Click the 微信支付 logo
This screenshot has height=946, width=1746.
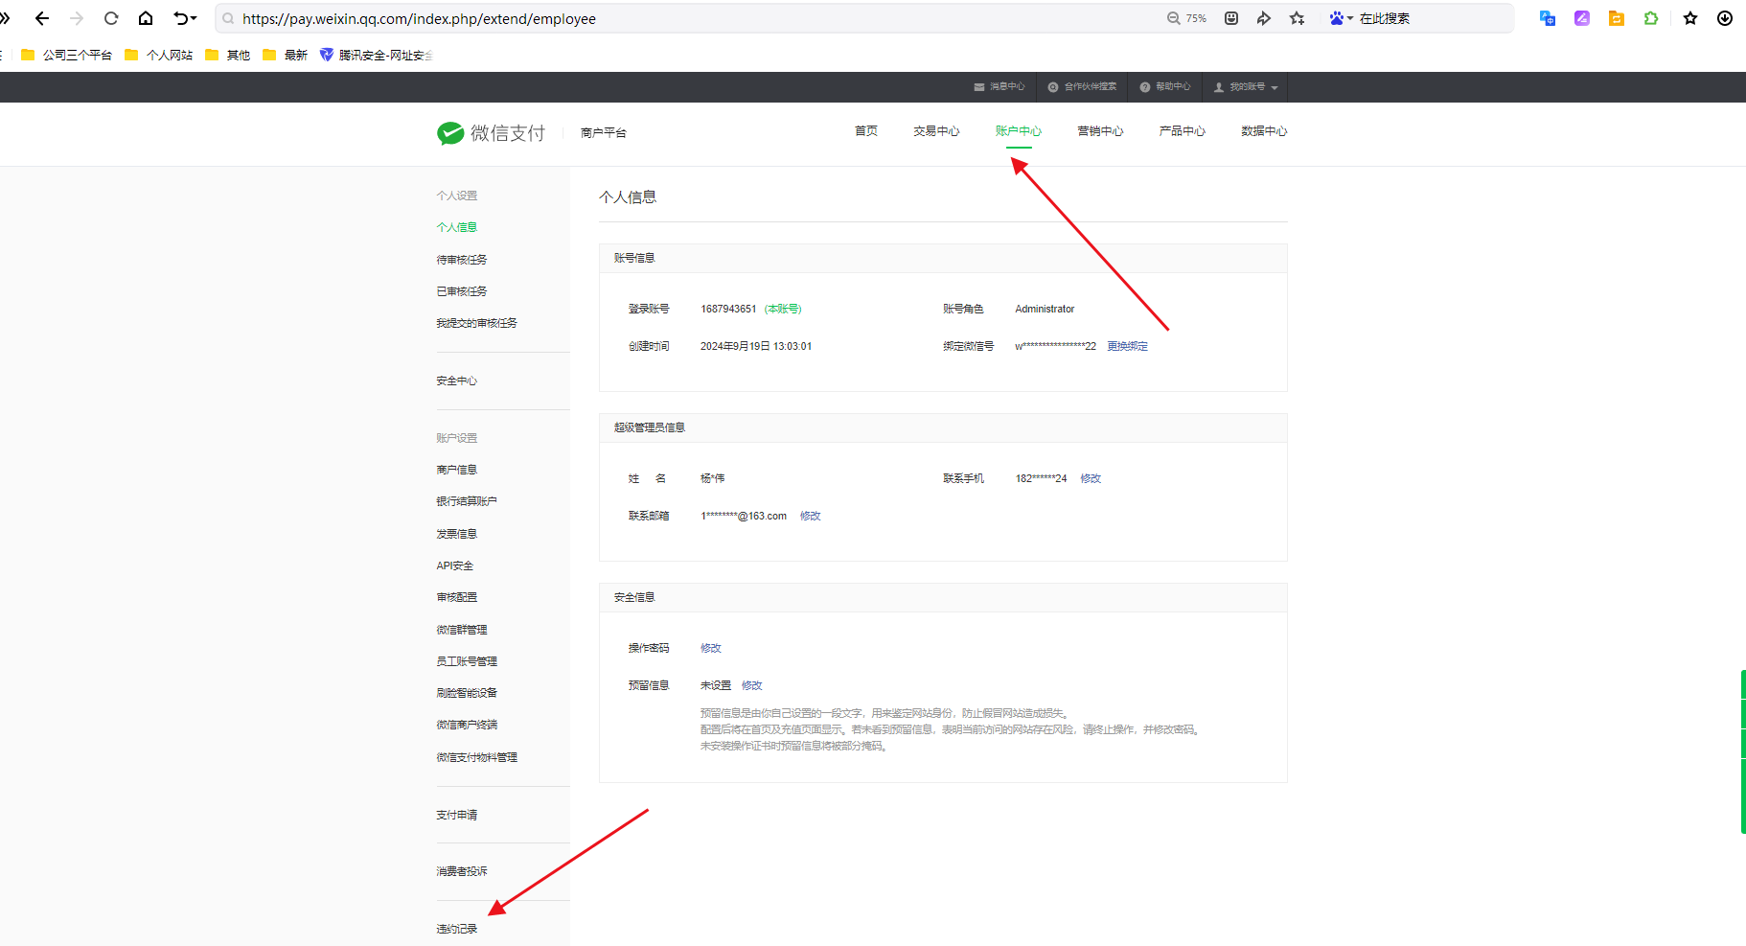click(x=491, y=133)
